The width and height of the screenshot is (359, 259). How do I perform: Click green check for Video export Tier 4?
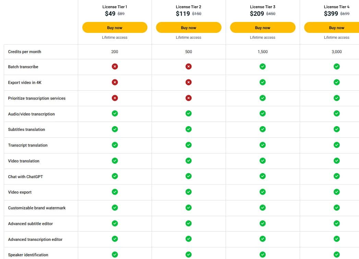pos(337,192)
